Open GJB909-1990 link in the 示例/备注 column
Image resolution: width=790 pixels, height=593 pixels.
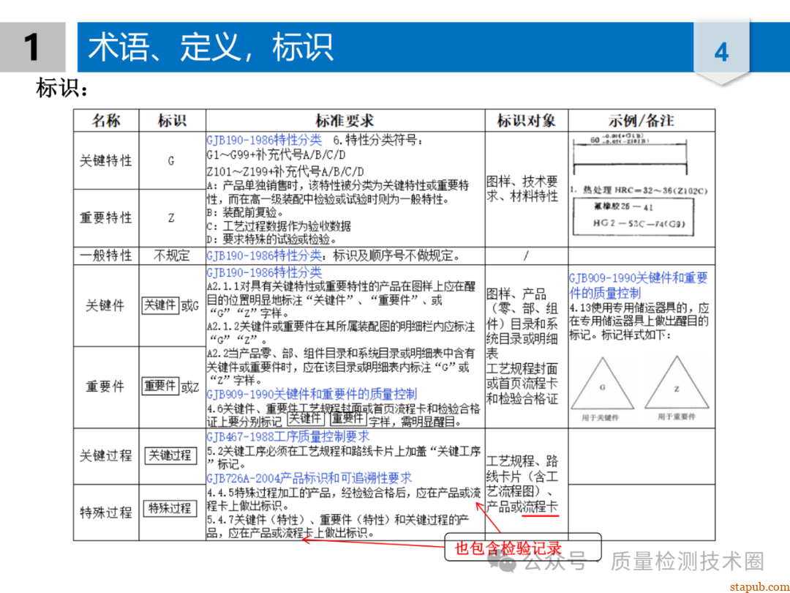click(x=638, y=285)
